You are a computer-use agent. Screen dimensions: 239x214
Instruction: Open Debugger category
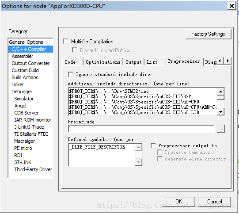tap(22, 92)
